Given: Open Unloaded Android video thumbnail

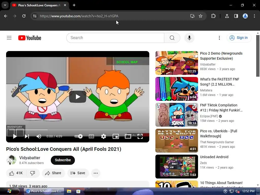Looking at the screenshot, I should tap(177, 167).
